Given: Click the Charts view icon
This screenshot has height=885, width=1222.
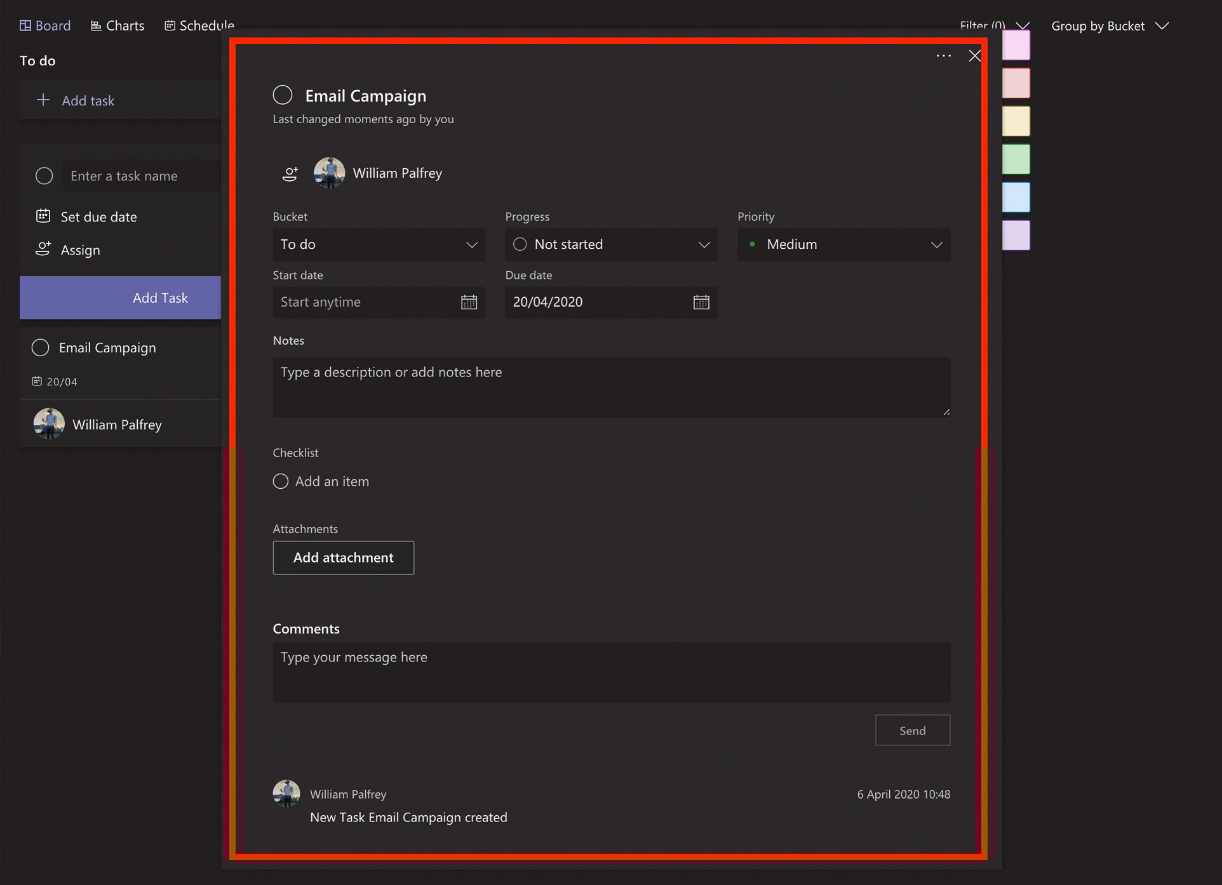Looking at the screenshot, I should (96, 25).
